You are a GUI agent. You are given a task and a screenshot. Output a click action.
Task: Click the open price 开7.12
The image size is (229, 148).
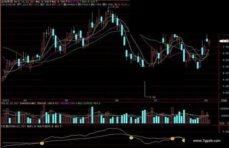pos(22,5)
